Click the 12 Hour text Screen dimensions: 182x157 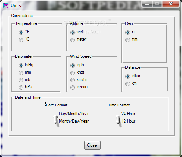(128, 121)
